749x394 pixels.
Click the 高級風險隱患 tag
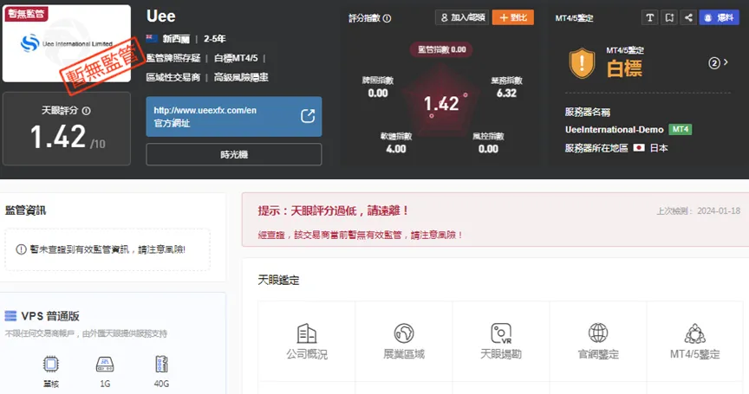tap(241, 77)
